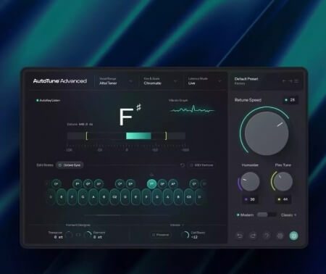Click the undo icon in bottom toolbar
326x274 pixels.
click(239, 236)
